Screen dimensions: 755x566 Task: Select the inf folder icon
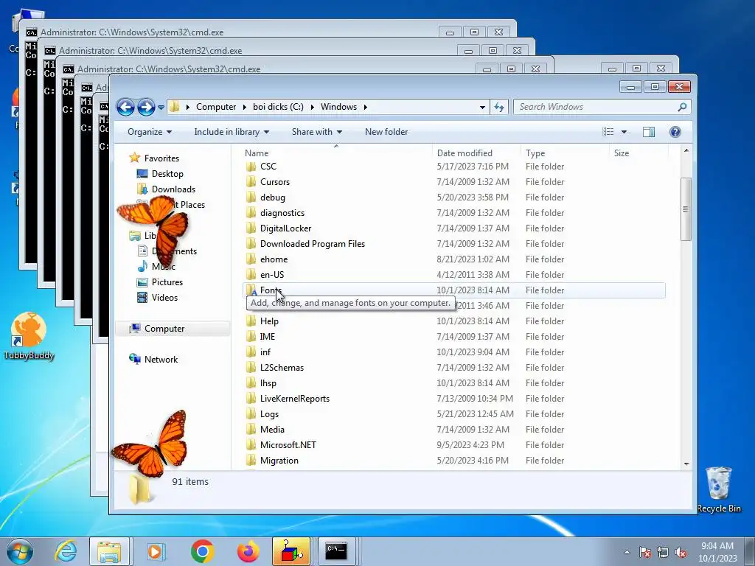click(251, 352)
